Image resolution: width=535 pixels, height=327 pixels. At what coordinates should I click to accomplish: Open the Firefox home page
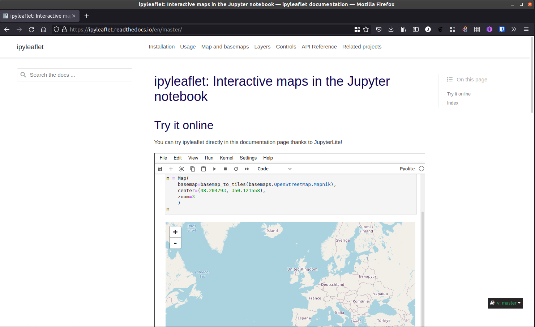point(43,30)
